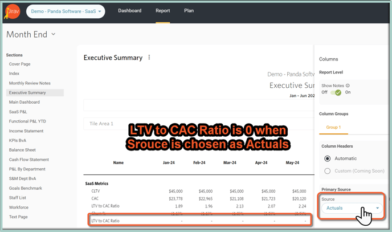392x232 pixels.
Task: Open the Workforce section
Action: click(18, 207)
